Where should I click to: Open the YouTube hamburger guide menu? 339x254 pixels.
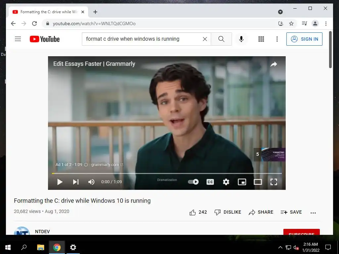point(18,39)
